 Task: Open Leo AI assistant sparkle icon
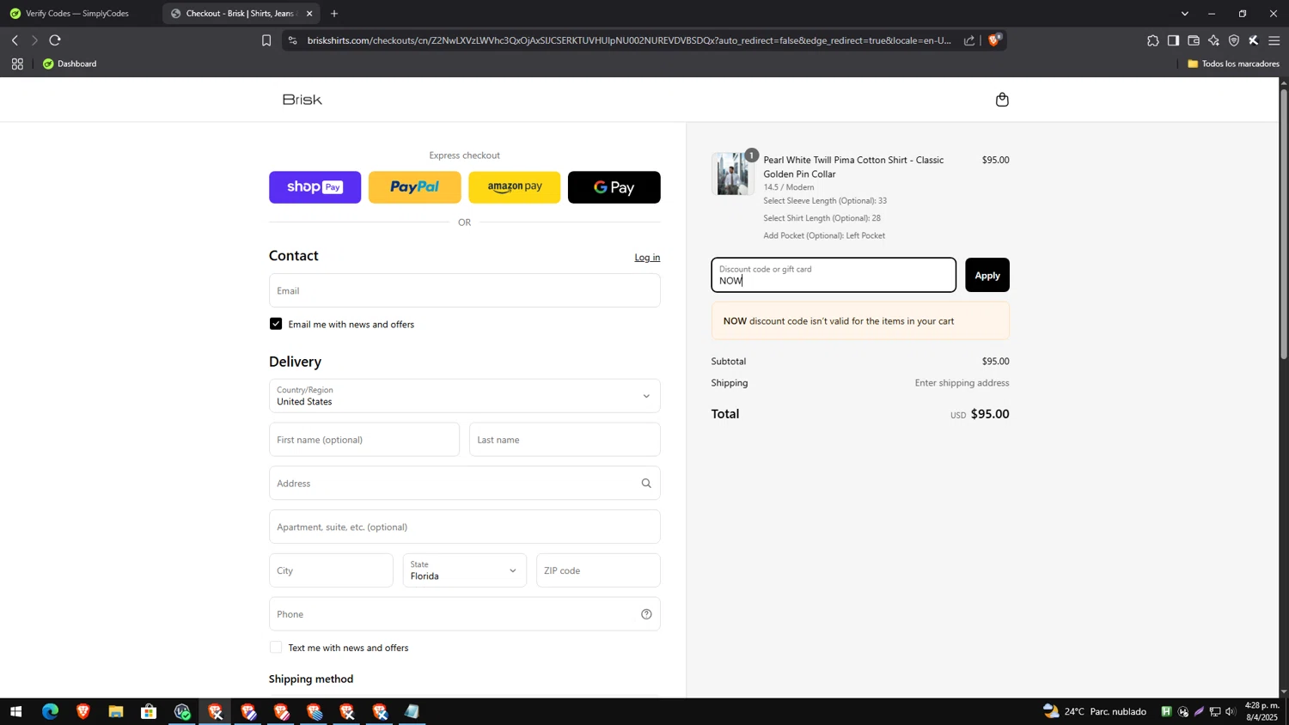click(1213, 40)
